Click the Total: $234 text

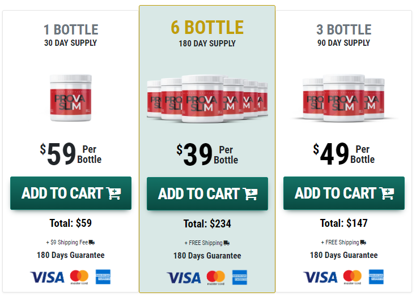(x=207, y=223)
